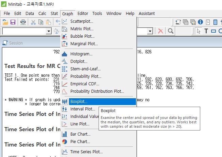This screenshot has height=157, width=222.
Task: Click the Save project floppy icon
Action: click(13, 22)
